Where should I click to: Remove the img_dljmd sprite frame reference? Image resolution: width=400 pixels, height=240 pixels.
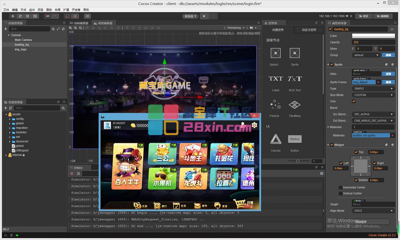click(x=378, y=82)
